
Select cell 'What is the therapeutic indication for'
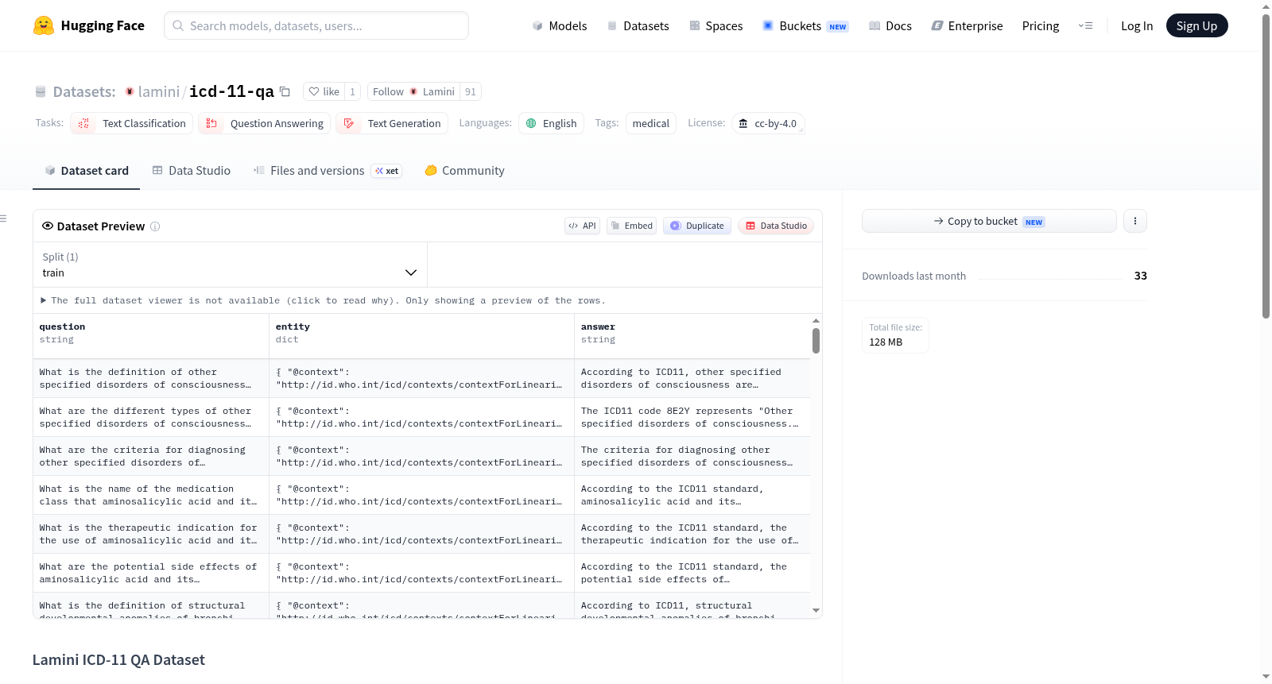[x=151, y=534]
